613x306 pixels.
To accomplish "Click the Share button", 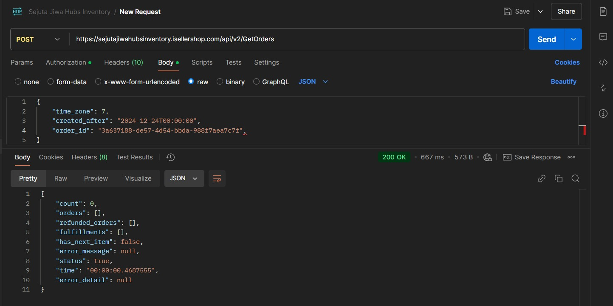I will [x=566, y=11].
